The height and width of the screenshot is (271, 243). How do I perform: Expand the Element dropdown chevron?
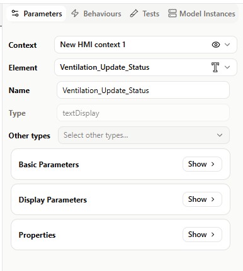[227, 67]
